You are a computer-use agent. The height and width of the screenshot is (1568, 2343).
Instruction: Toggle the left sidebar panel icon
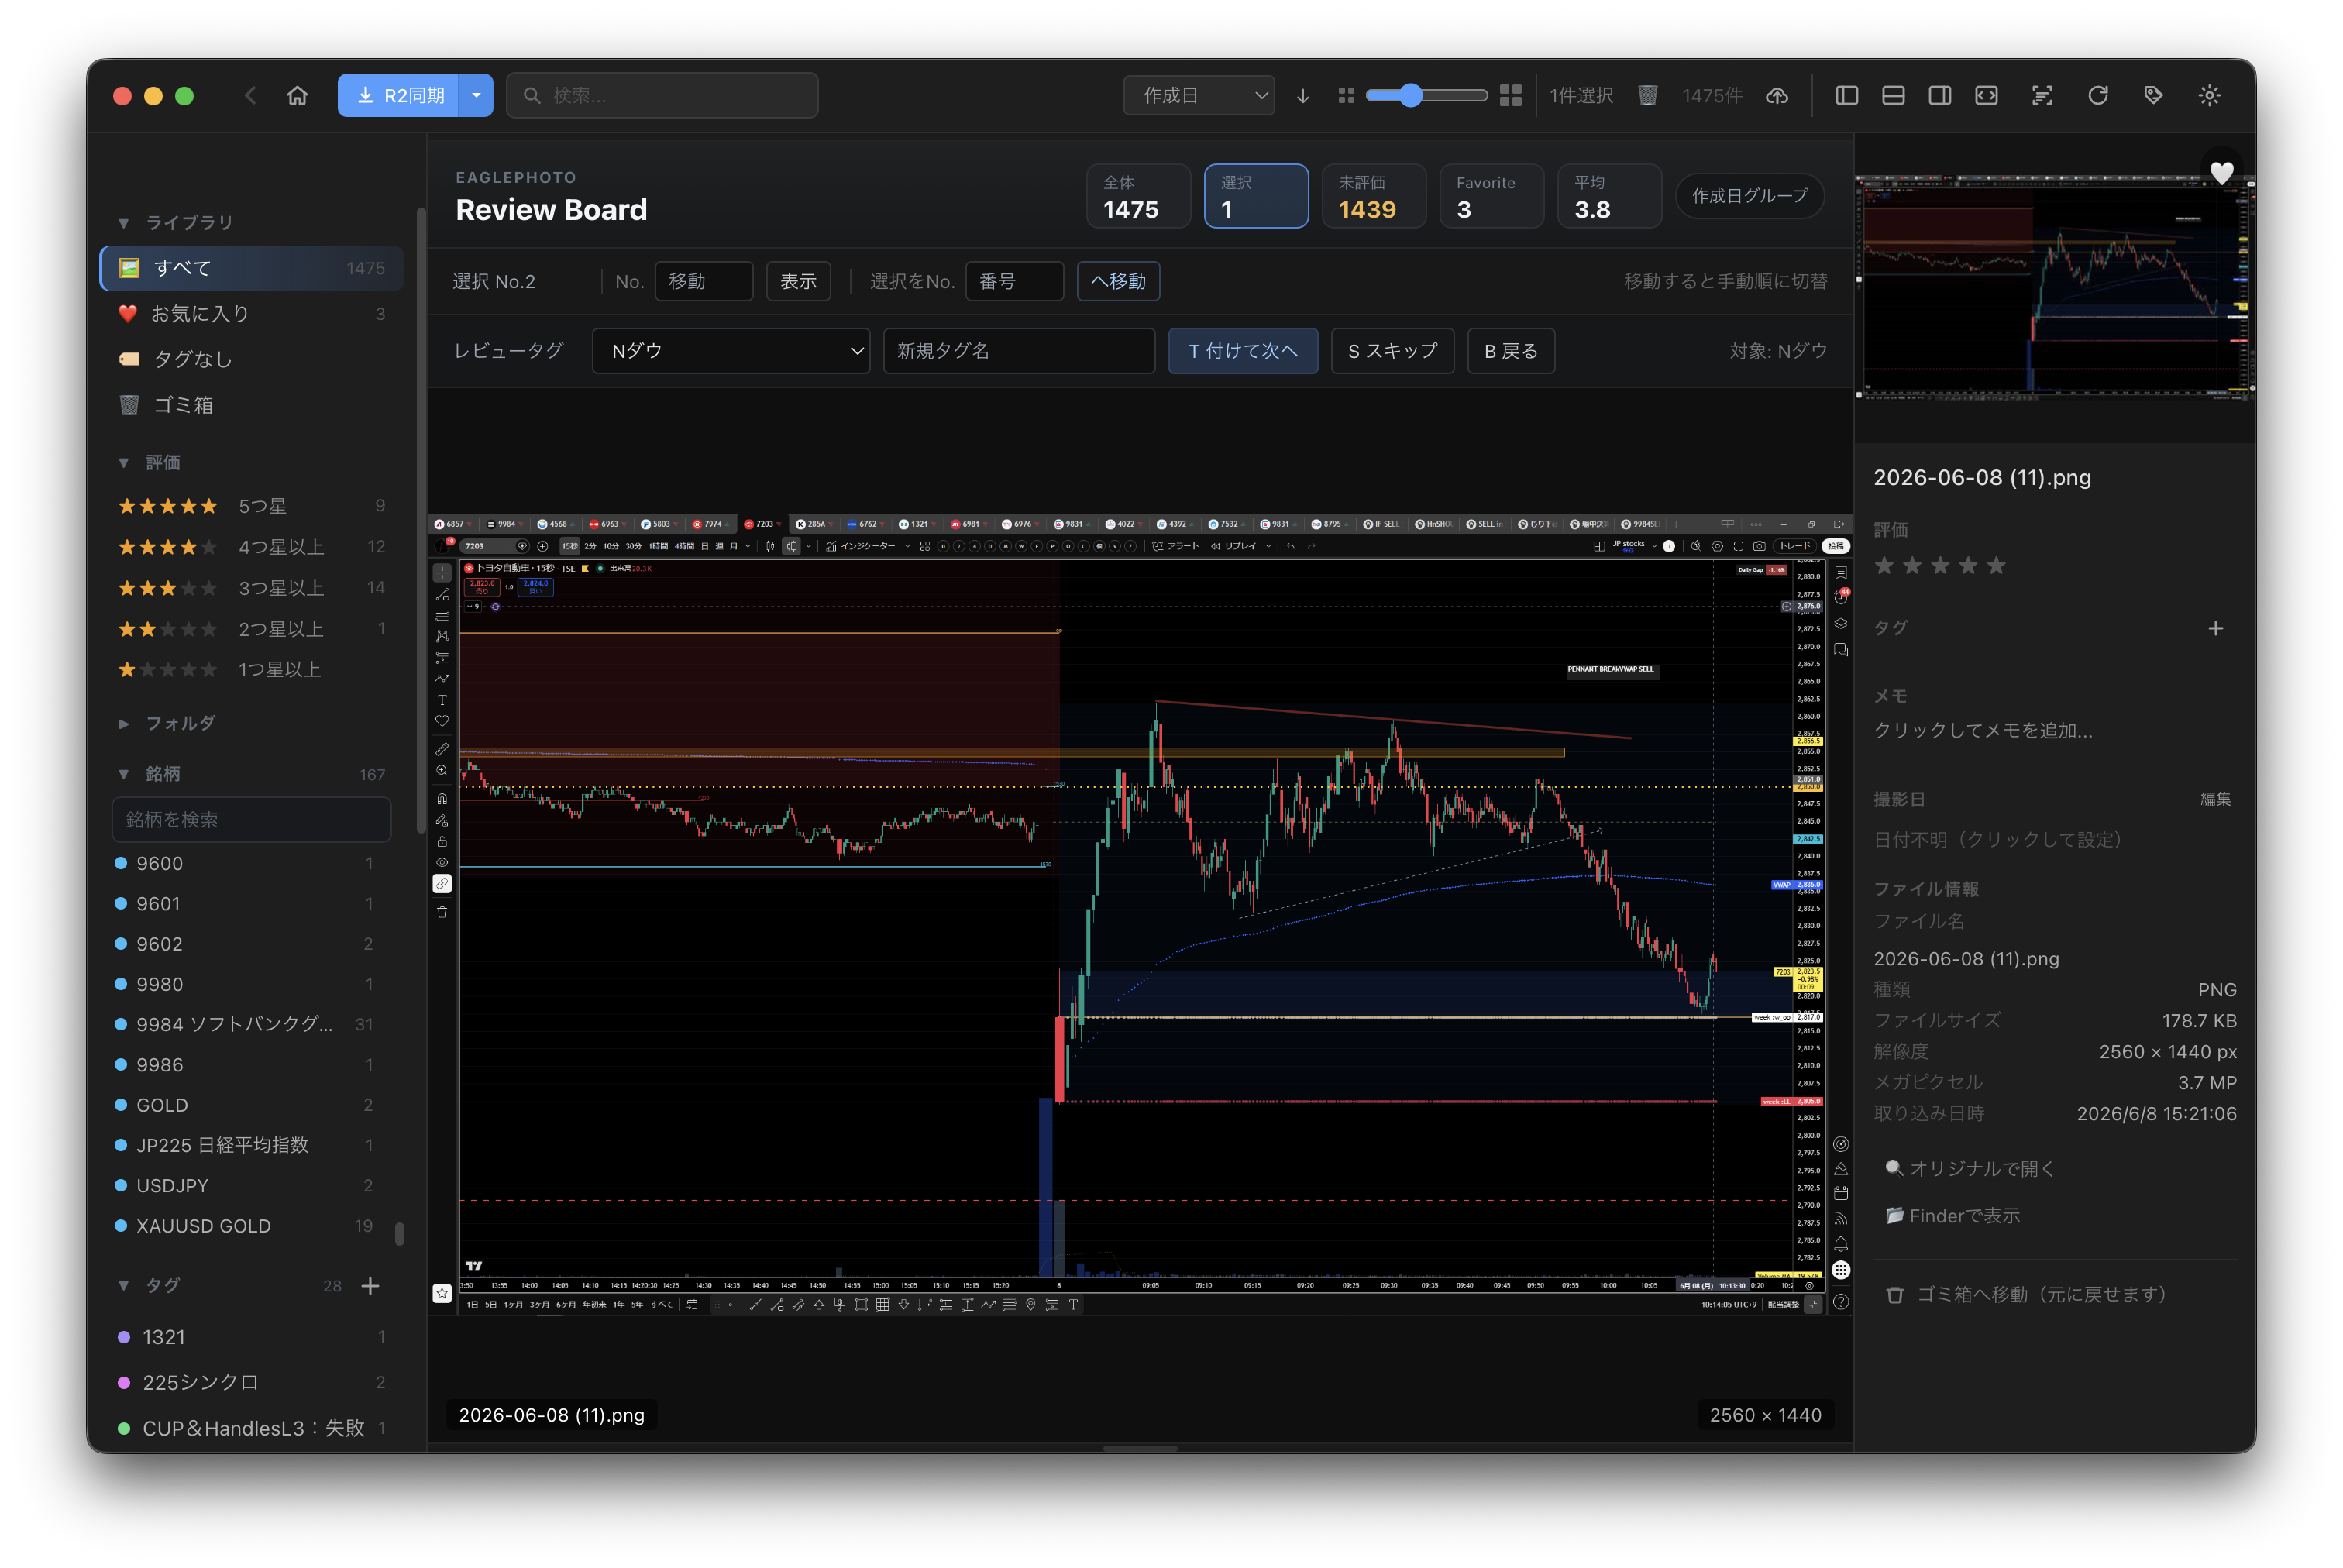[x=1846, y=95]
